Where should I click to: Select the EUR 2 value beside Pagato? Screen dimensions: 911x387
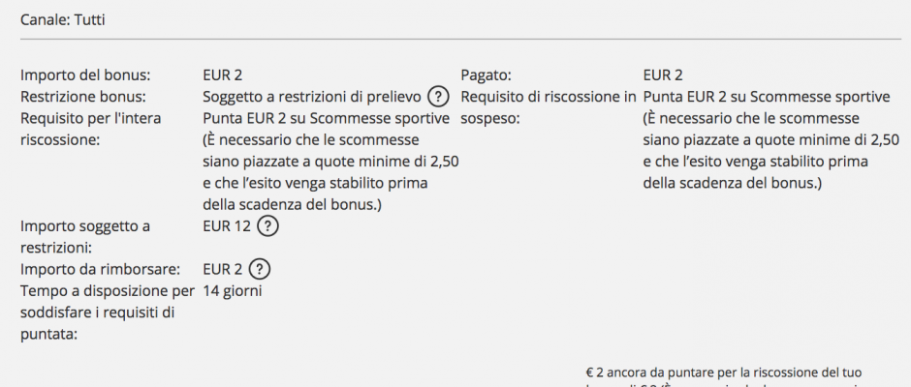click(x=663, y=75)
